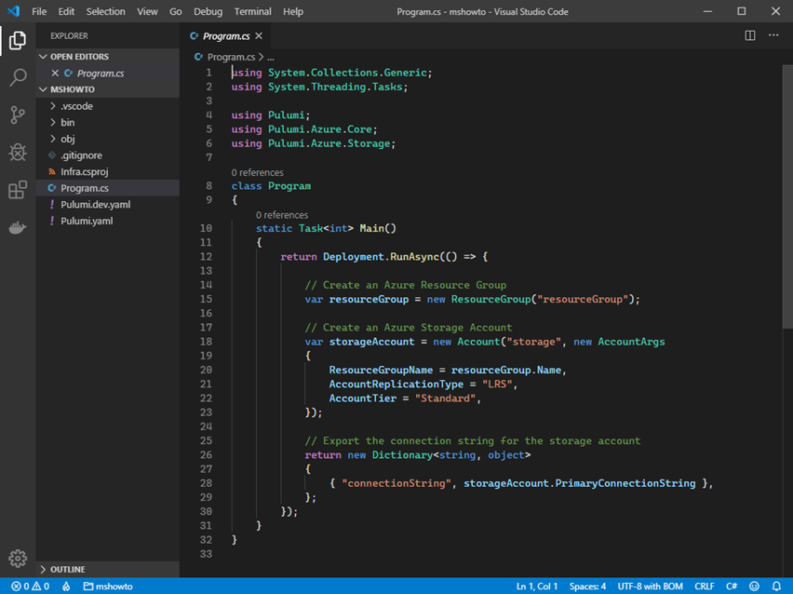Open the Extensions view icon
This screenshot has width=793, height=594.
pyautogui.click(x=18, y=190)
